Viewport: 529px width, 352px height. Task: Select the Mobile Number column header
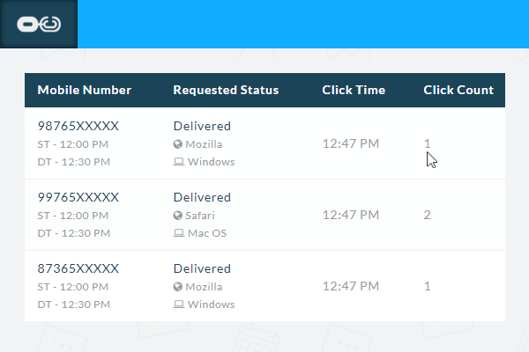84,90
